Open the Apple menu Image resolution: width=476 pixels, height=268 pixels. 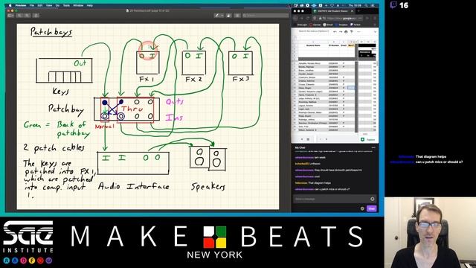pyautogui.click(x=10, y=5)
